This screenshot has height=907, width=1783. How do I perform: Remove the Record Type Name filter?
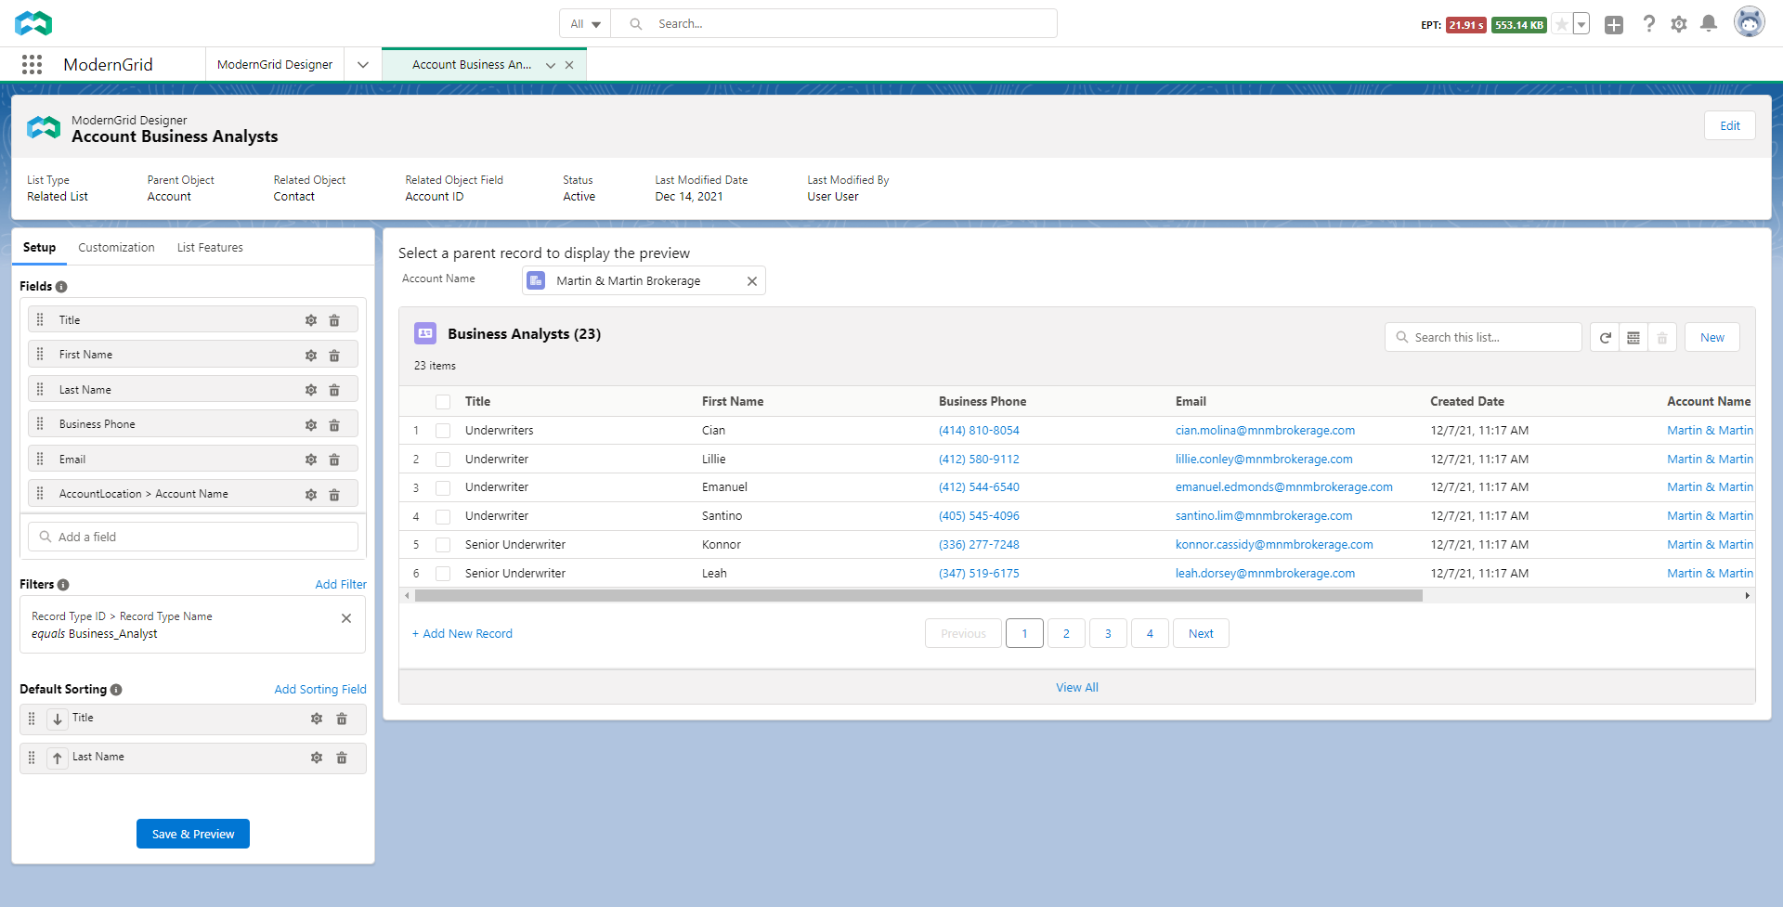[346, 618]
